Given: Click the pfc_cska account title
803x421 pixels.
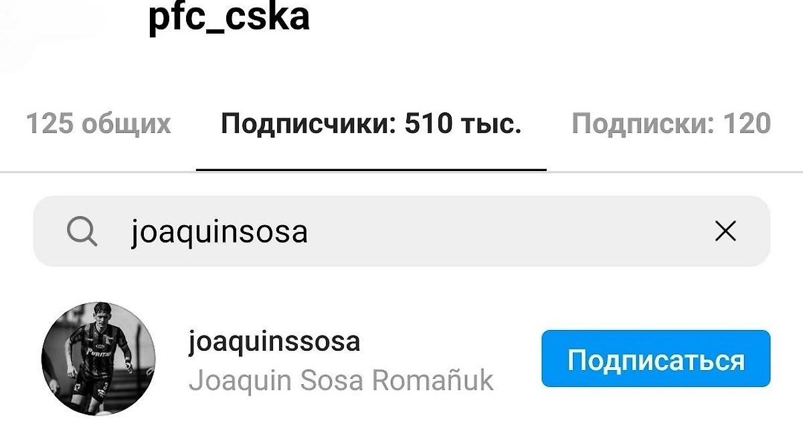Looking at the screenshot, I should 228,18.
